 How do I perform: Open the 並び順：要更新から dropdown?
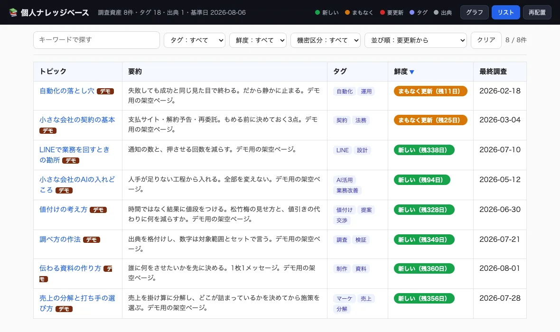[416, 40]
